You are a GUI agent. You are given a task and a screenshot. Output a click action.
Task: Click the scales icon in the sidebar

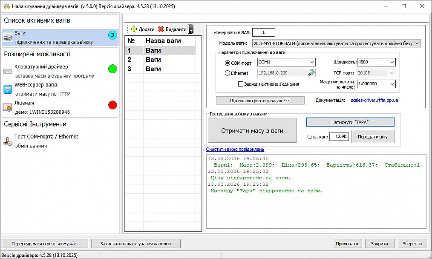point(8,37)
